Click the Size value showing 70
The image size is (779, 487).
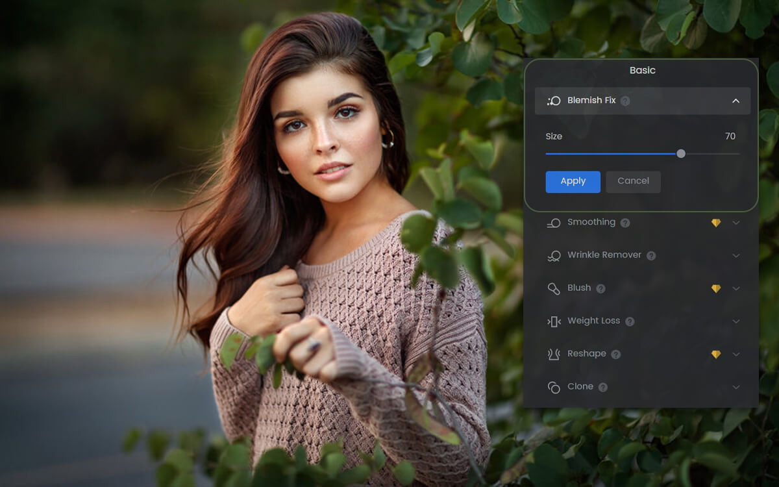(x=730, y=136)
